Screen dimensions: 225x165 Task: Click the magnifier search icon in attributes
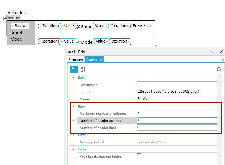click(x=219, y=69)
